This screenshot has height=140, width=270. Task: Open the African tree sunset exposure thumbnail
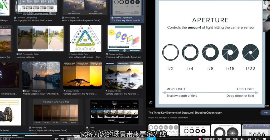(x=82, y=75)
